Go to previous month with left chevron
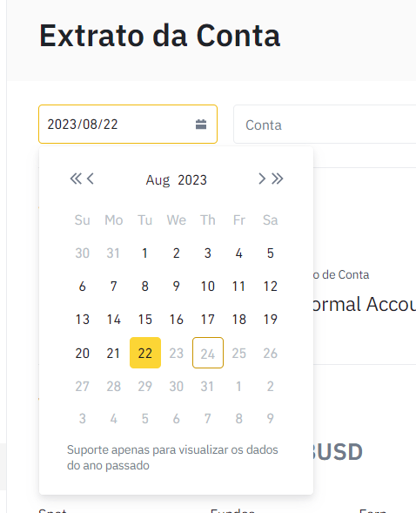The width and height of the screenshot is (416, 513). point(91,179)
